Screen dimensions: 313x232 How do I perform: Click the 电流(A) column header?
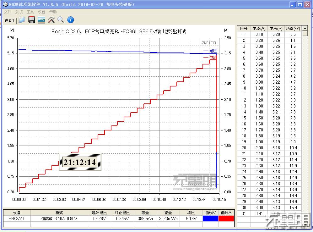(x=259, y=28)
